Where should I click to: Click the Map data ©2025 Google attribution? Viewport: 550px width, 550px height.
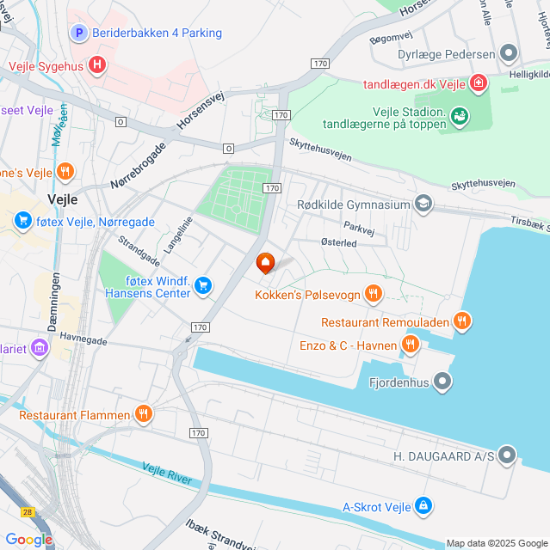point(497,543)
